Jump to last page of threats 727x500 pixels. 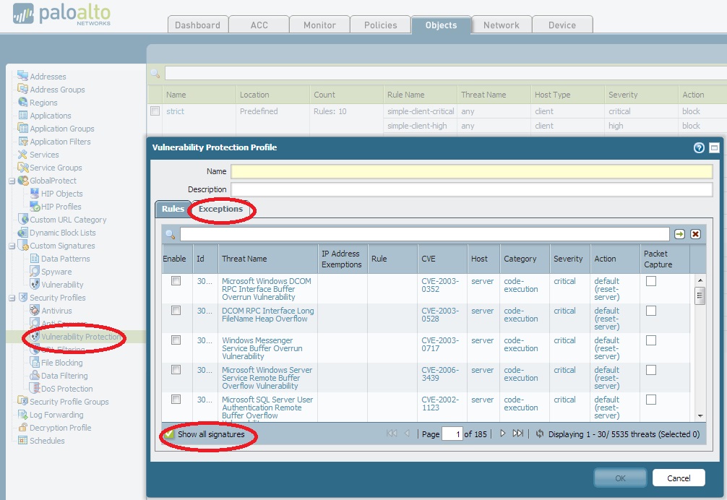point(517,434)
